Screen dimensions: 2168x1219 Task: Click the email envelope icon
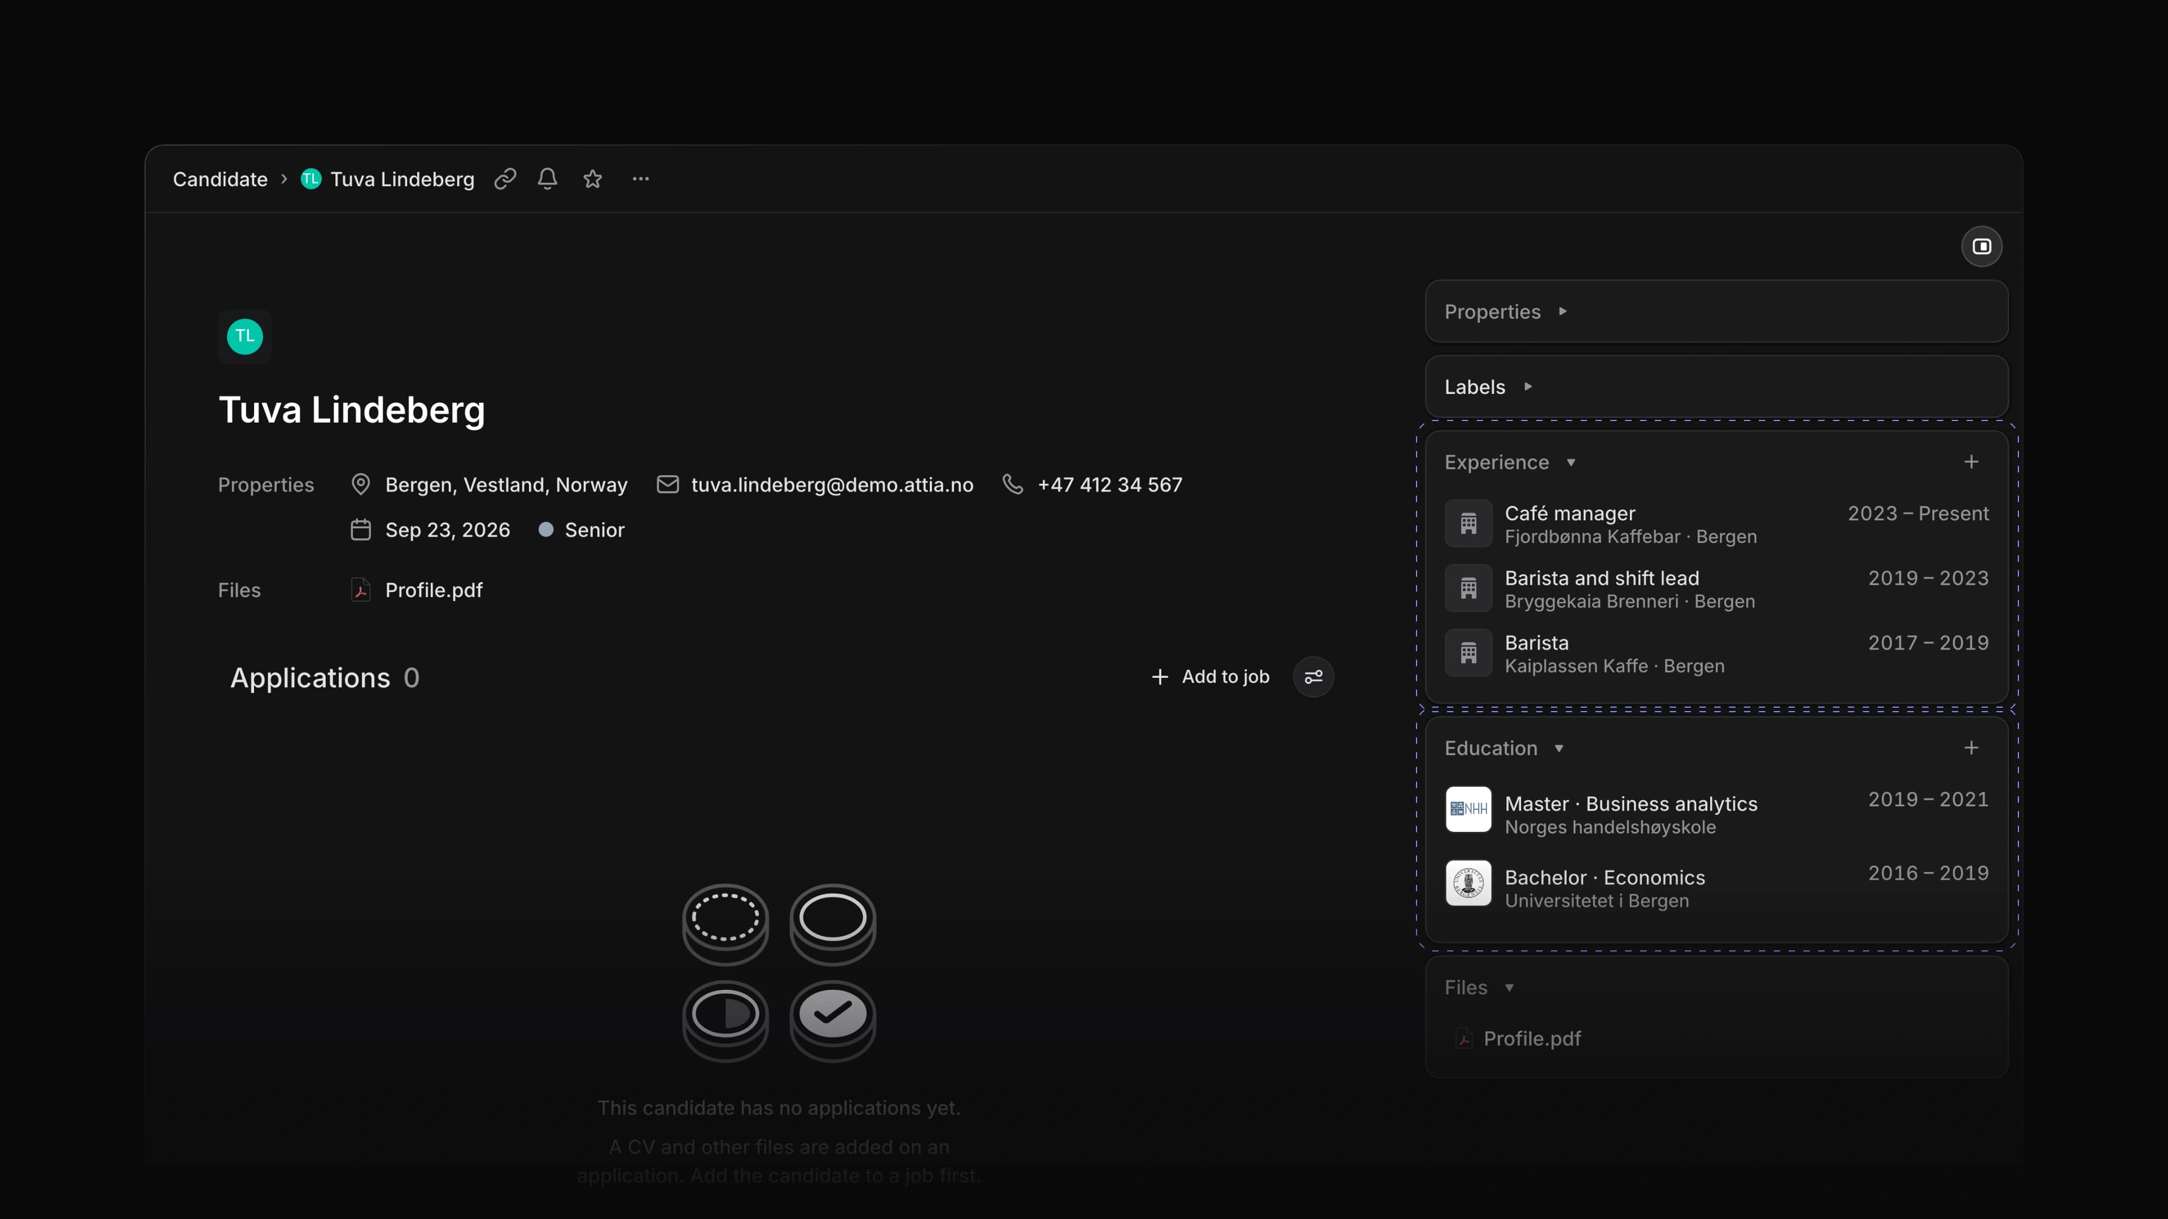(x=667, y=485)
